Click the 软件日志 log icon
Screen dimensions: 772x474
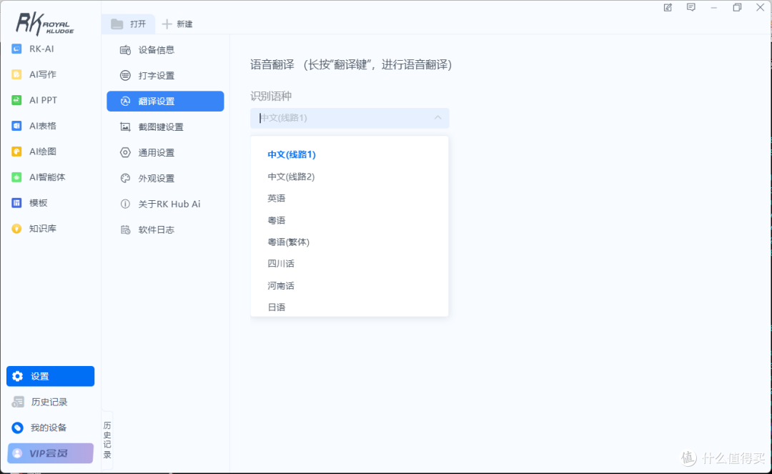click(x=126, y=229)
